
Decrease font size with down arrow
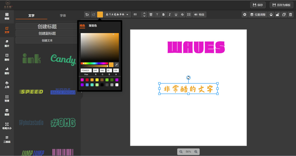(x=144, y=16)
